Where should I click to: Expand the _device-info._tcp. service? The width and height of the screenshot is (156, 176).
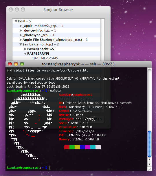point(21,30)
